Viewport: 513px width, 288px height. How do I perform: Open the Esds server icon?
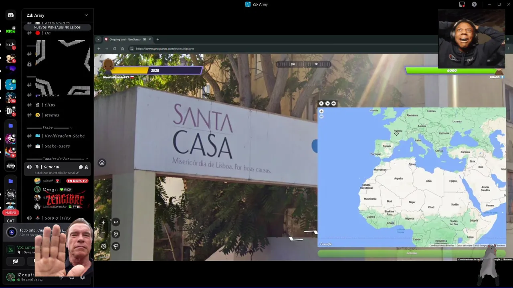pos(11,44)
